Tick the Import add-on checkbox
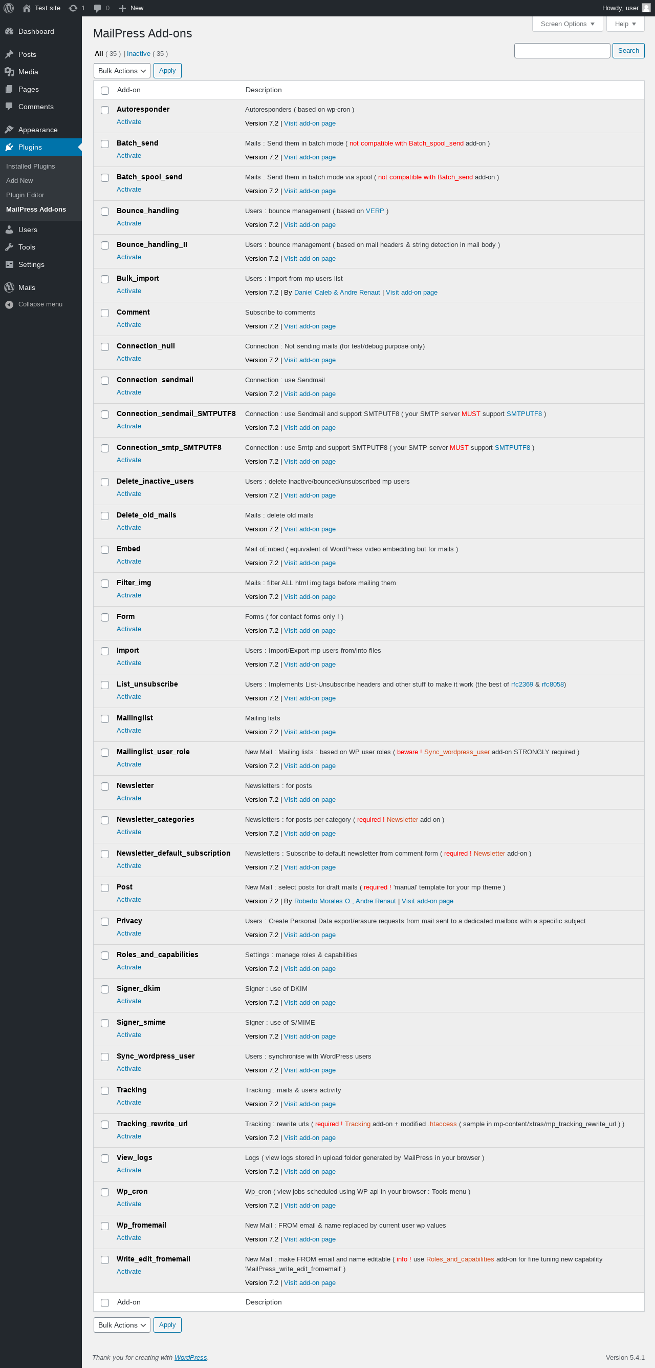This screenshot has height=1368, width=655. (105, 651)
